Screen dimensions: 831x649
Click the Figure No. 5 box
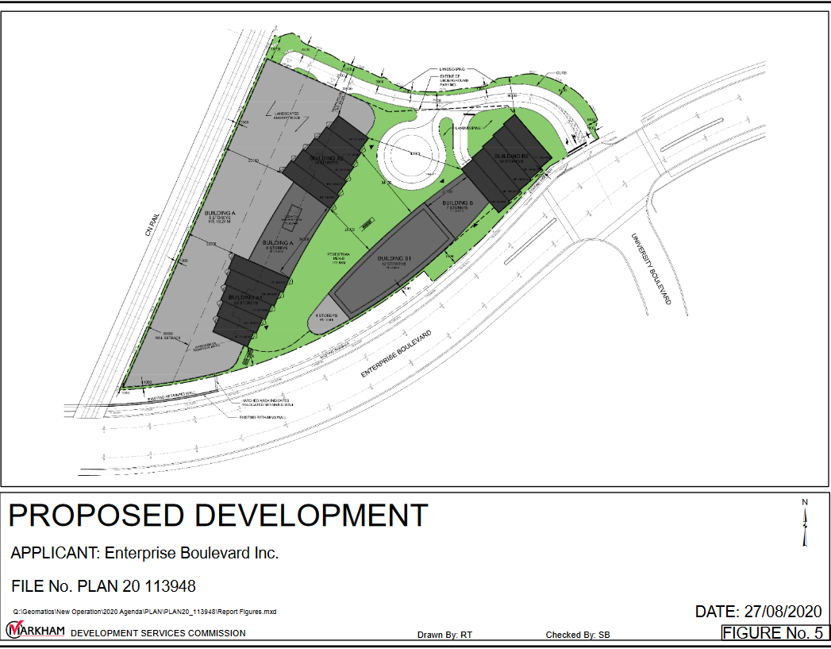coord(775,633)
